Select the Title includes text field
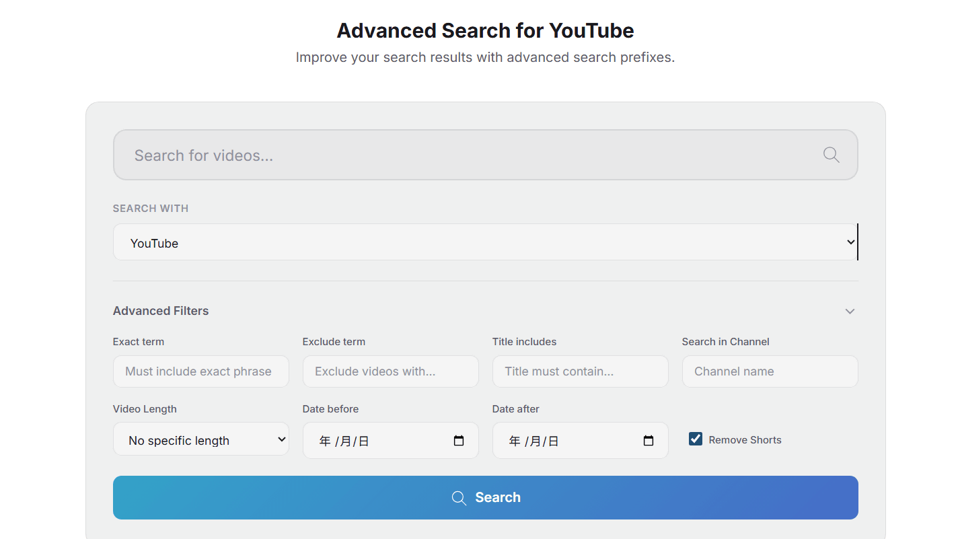The image size is (958, 539). click(580, 371)
